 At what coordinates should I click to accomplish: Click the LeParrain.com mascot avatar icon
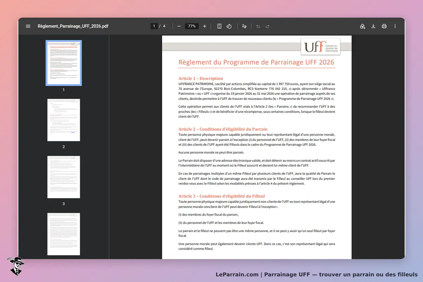click(16, 266)
